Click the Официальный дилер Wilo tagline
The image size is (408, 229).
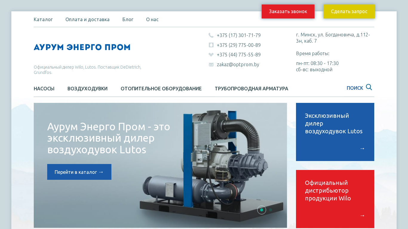88,70
